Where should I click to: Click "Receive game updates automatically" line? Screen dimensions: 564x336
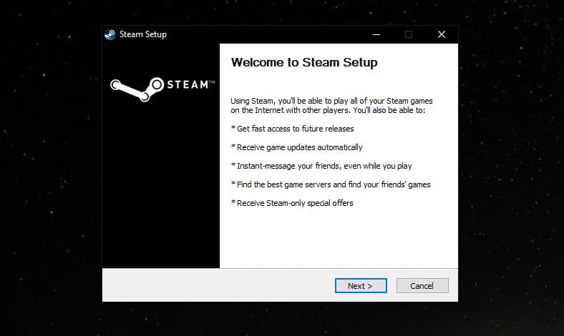[x=297, y=147]
